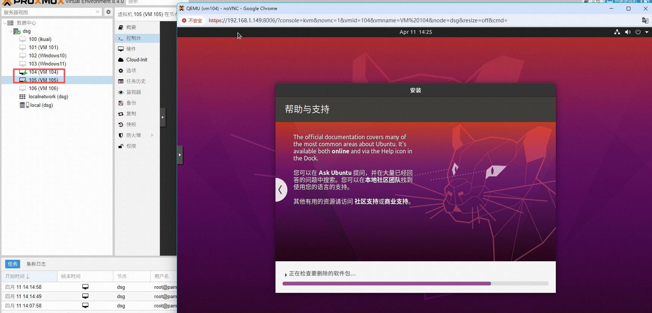Open the 概要 summary panel
Screen dimensions: 652x313
137,28
